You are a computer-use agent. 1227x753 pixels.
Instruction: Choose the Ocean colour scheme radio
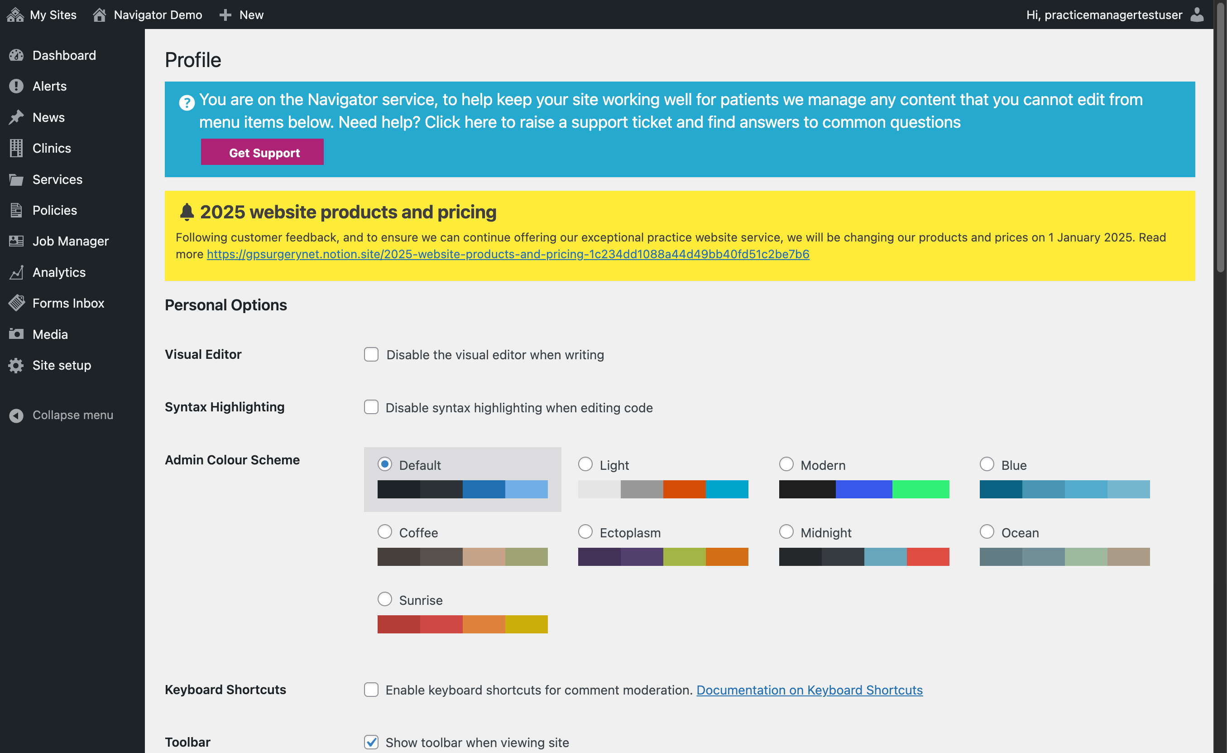click(987, 532)
